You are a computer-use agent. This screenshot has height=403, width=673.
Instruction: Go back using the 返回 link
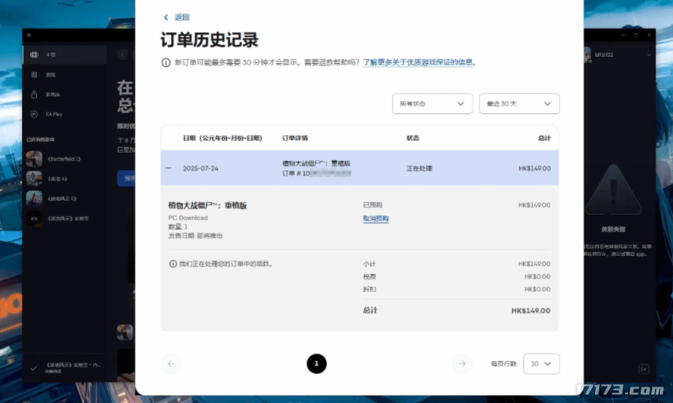pyautogui.click(x=177, y=17)
